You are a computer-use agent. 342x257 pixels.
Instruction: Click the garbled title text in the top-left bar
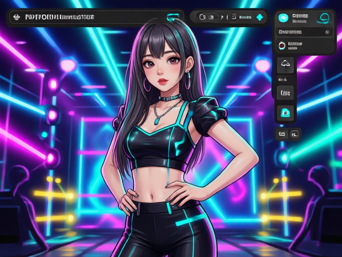coord(59,17)
